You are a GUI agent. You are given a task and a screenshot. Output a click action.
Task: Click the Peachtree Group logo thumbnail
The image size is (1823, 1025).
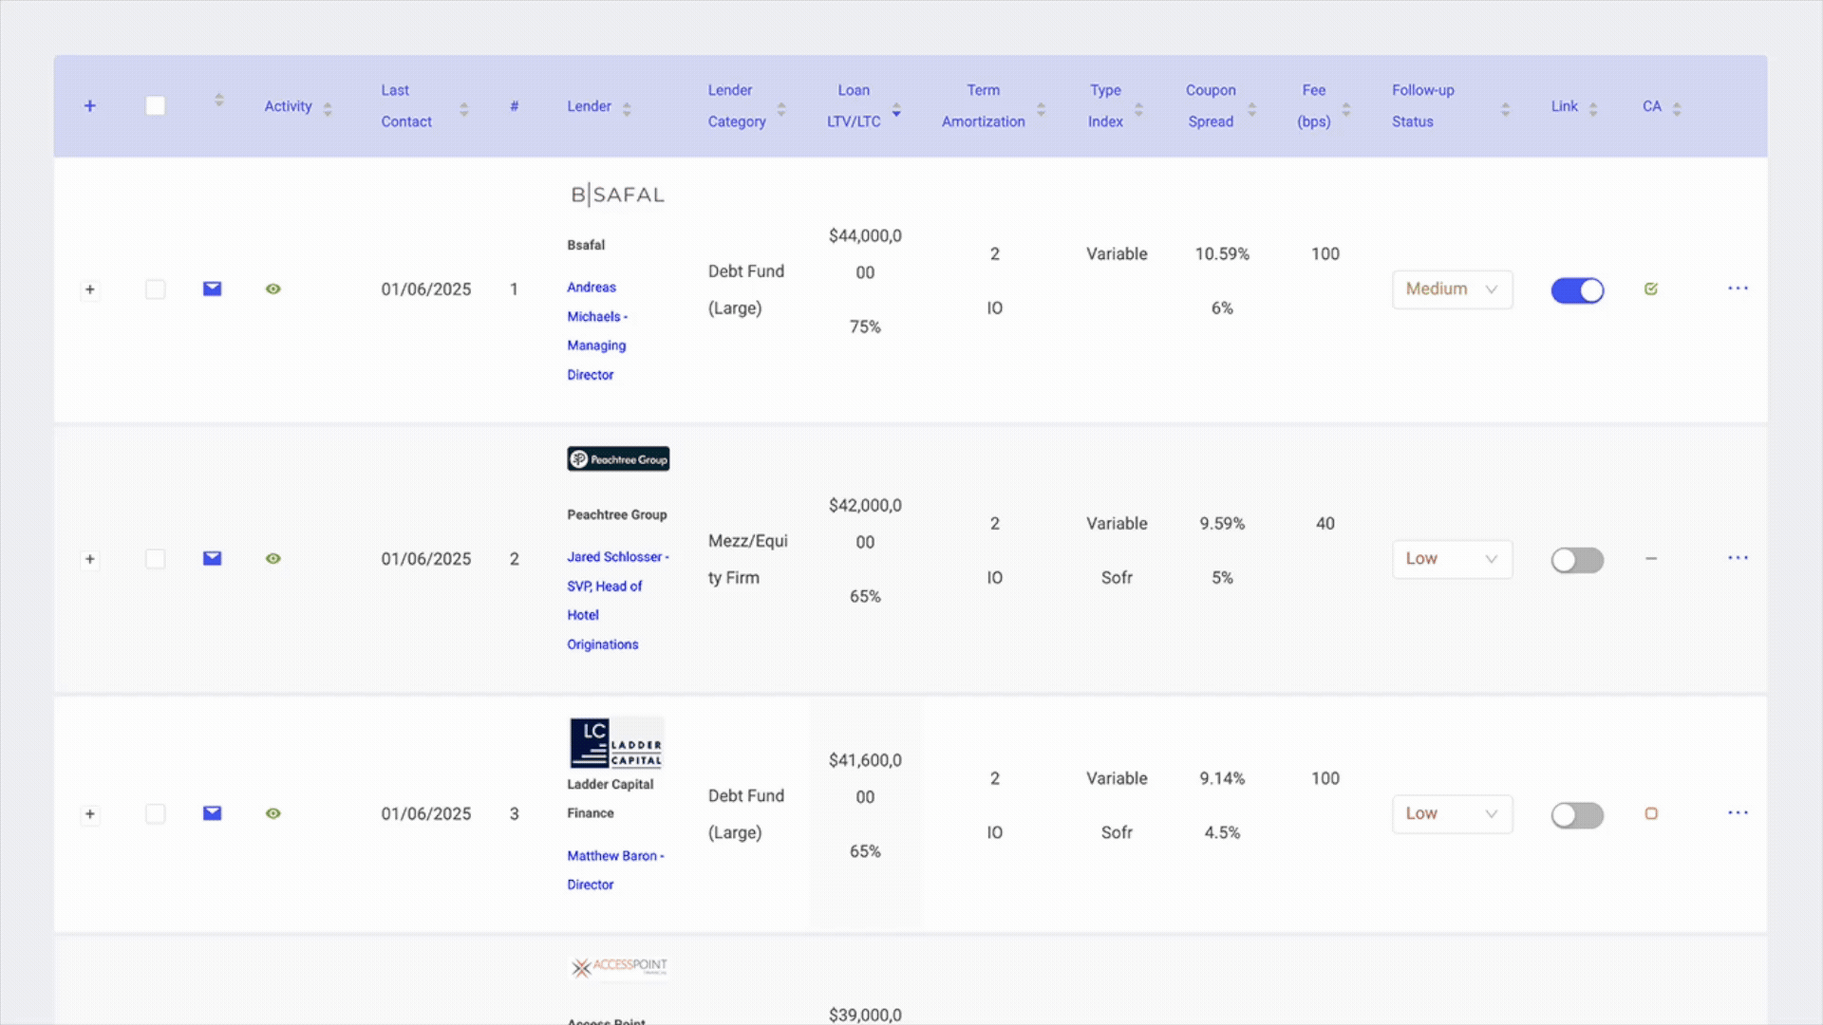(x=618, y=459)
